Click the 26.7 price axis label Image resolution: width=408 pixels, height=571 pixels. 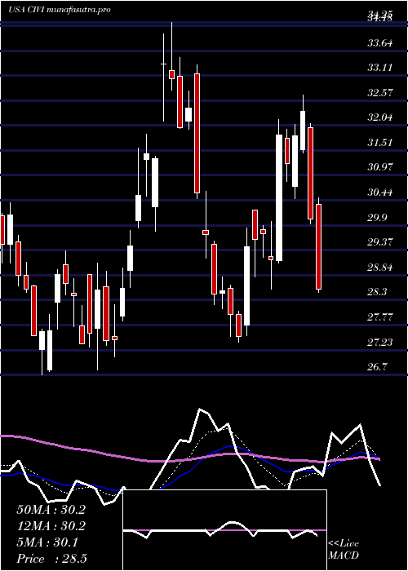377,367
